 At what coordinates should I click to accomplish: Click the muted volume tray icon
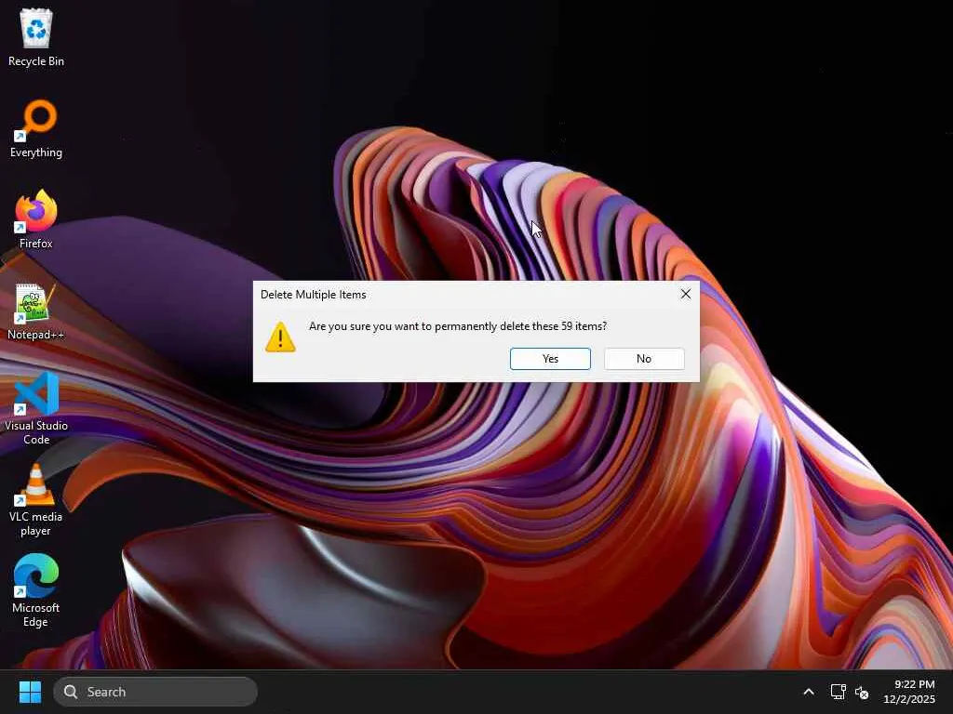pos(862,692)
